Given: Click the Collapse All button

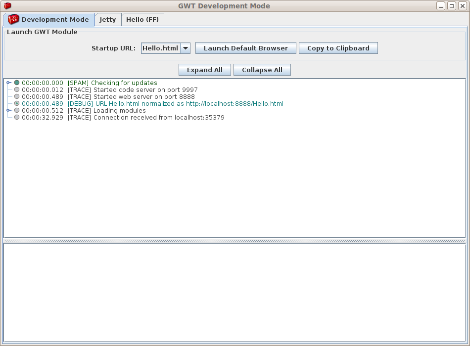Looking at the screenshot, I should [x=262, y=70].
